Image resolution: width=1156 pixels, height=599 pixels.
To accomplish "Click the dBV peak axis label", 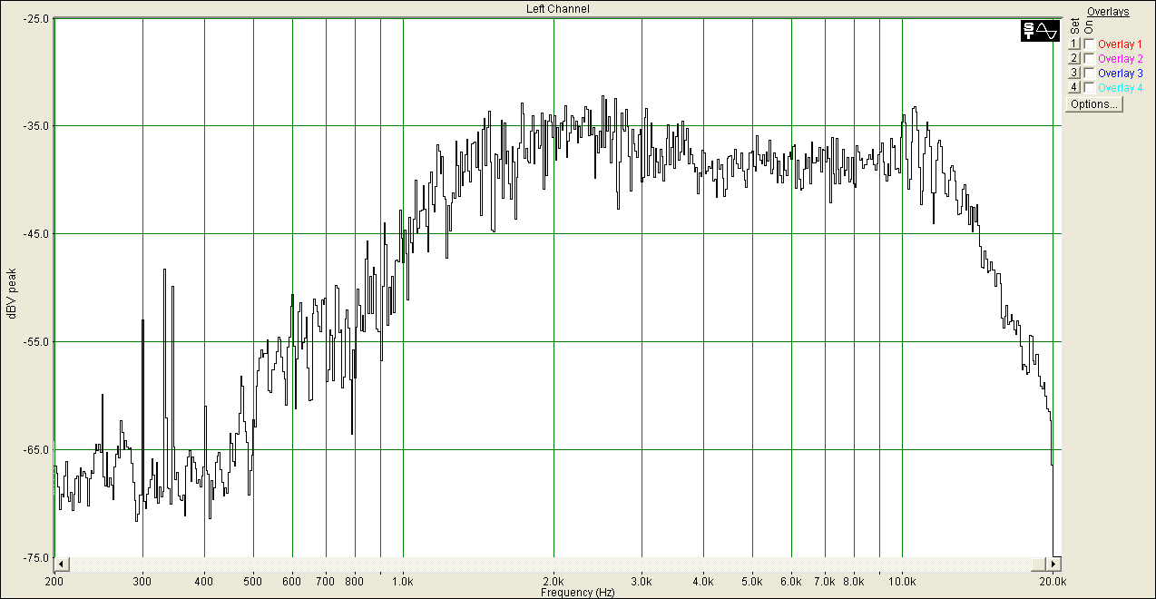I will click(12, 293).
